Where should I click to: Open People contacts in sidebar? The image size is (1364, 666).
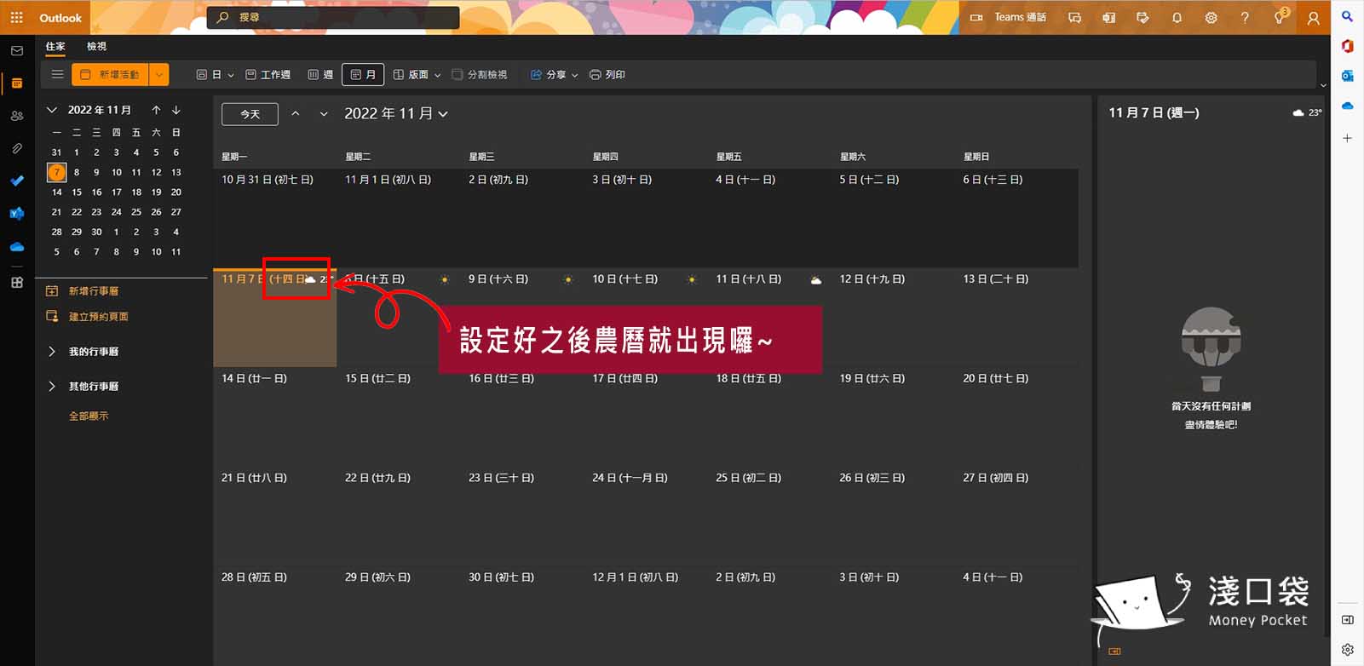pyautogui.click(x=17, y=116)
